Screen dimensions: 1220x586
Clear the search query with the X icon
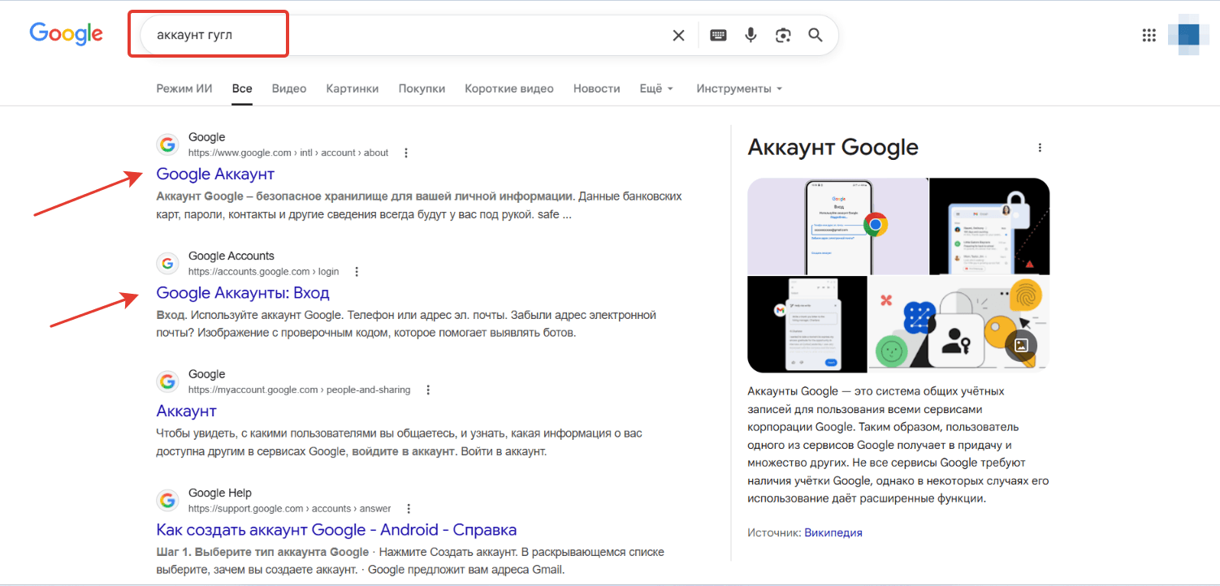[678, 35]
